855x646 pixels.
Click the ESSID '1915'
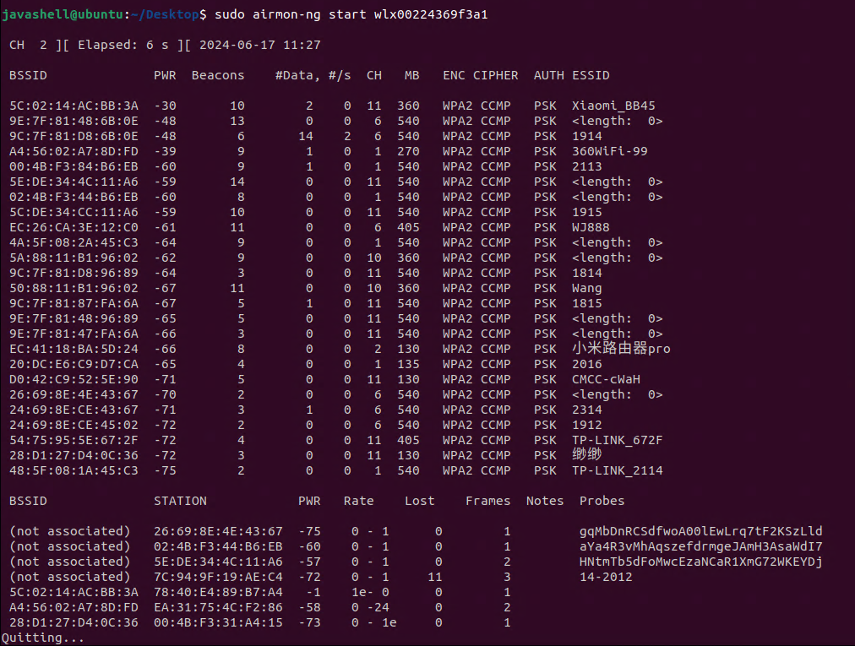(x=586, y=212)
